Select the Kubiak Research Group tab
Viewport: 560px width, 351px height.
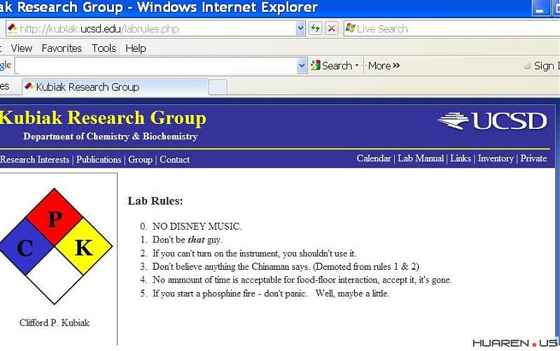pyautogui.click(x=87, y=88)
